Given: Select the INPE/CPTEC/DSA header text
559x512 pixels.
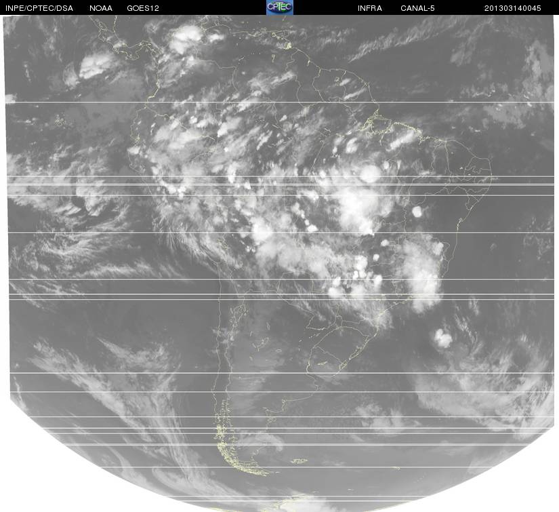Looking at the screenshot, I should [x=39, y=8].
